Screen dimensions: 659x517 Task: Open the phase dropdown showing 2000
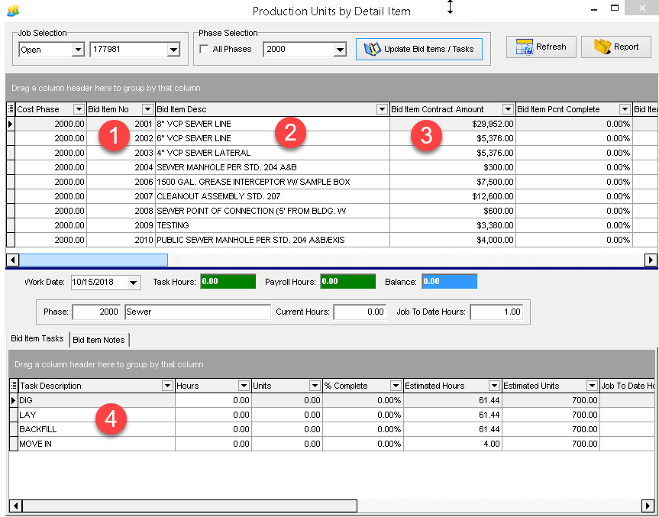coord(340,50)
